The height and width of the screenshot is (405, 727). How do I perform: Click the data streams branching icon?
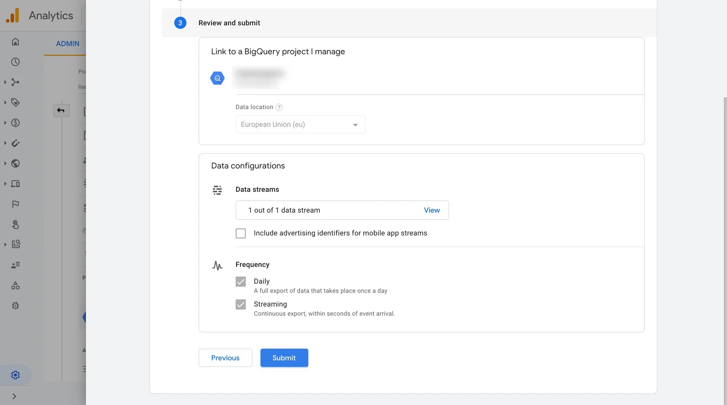[15, 82]
